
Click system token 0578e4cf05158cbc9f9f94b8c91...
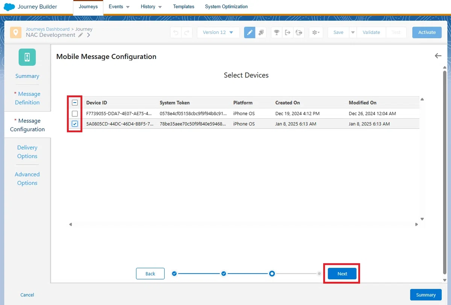click(193, 113)
